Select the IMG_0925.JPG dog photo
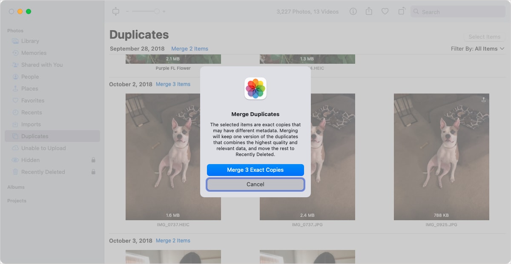This screenshot has width=511, height=264. [x=441, y=156]
